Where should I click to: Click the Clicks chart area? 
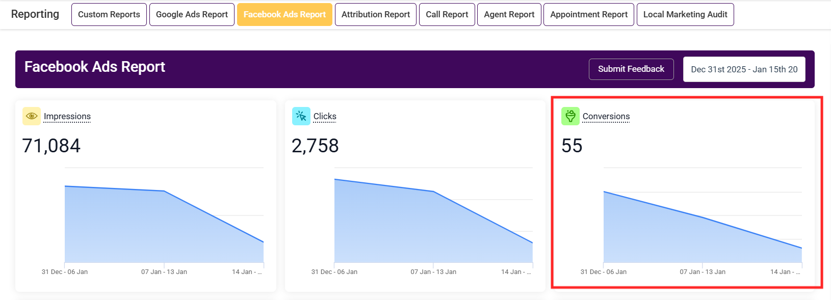tap(433, 215)
